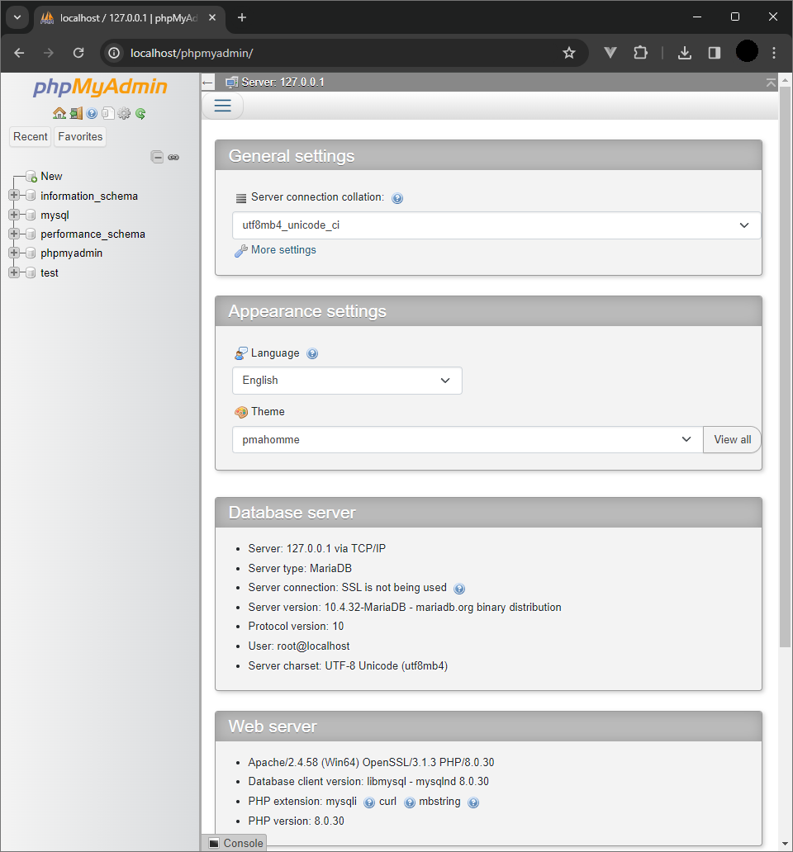
Task: Click the performance_schema database cylinder icon
Action: tap(31, 234)
